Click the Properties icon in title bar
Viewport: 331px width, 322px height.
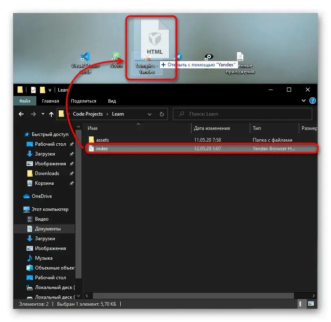[33, 90]
